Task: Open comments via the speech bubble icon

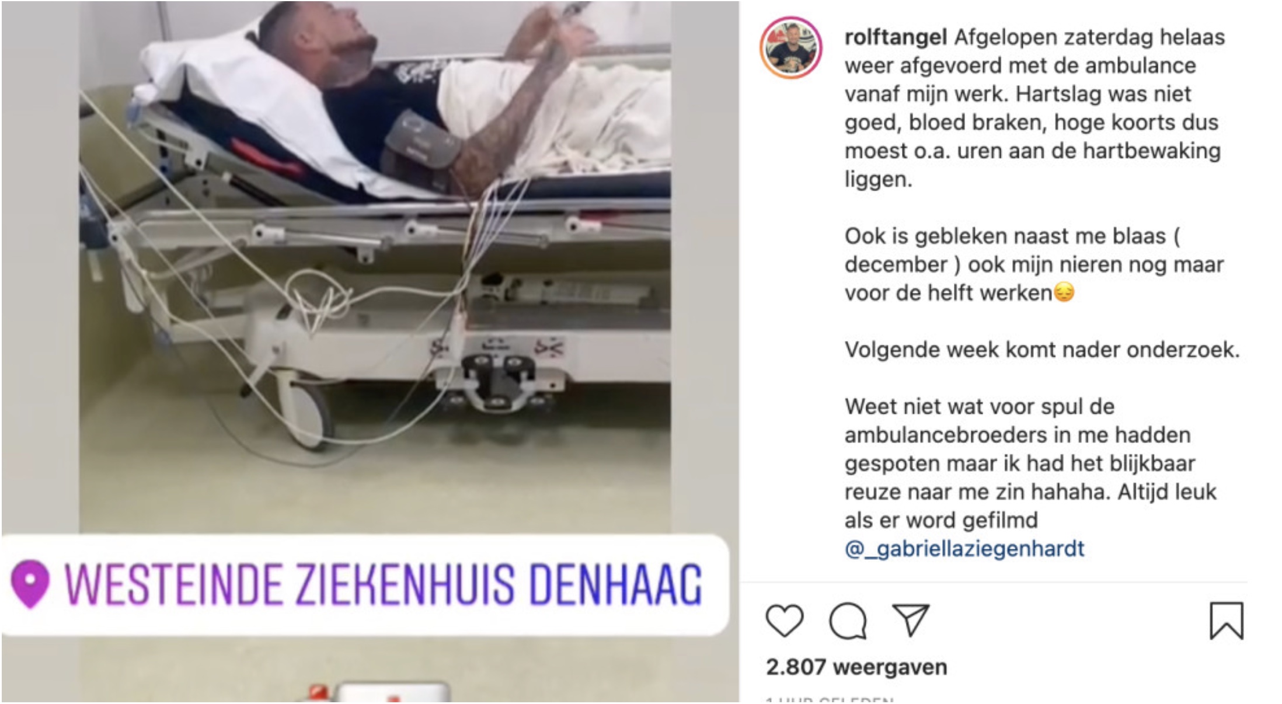Action: (x=848, y=621)
